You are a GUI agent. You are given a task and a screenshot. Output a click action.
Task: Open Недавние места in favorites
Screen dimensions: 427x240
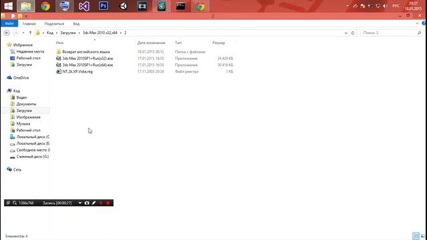(x=30, y=51)
